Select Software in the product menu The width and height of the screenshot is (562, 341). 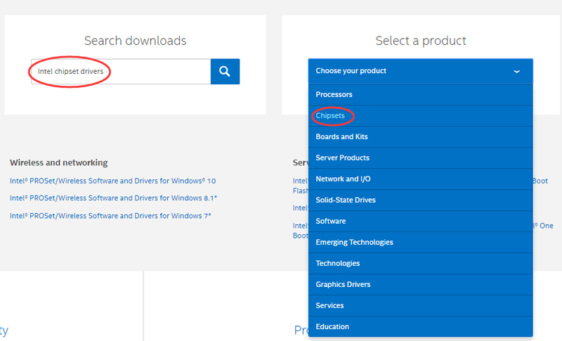(420, 221)
